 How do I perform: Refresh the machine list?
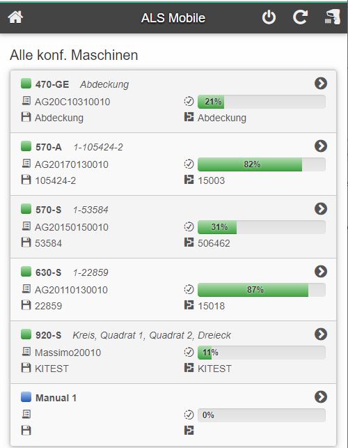click(x=301, y=17)
